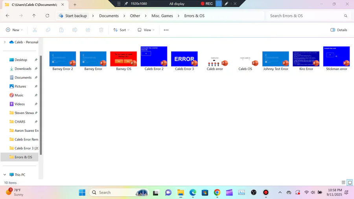Open Google Chrome from the taskbar
This screenshot has height=199, width=354.
(217, 192)
